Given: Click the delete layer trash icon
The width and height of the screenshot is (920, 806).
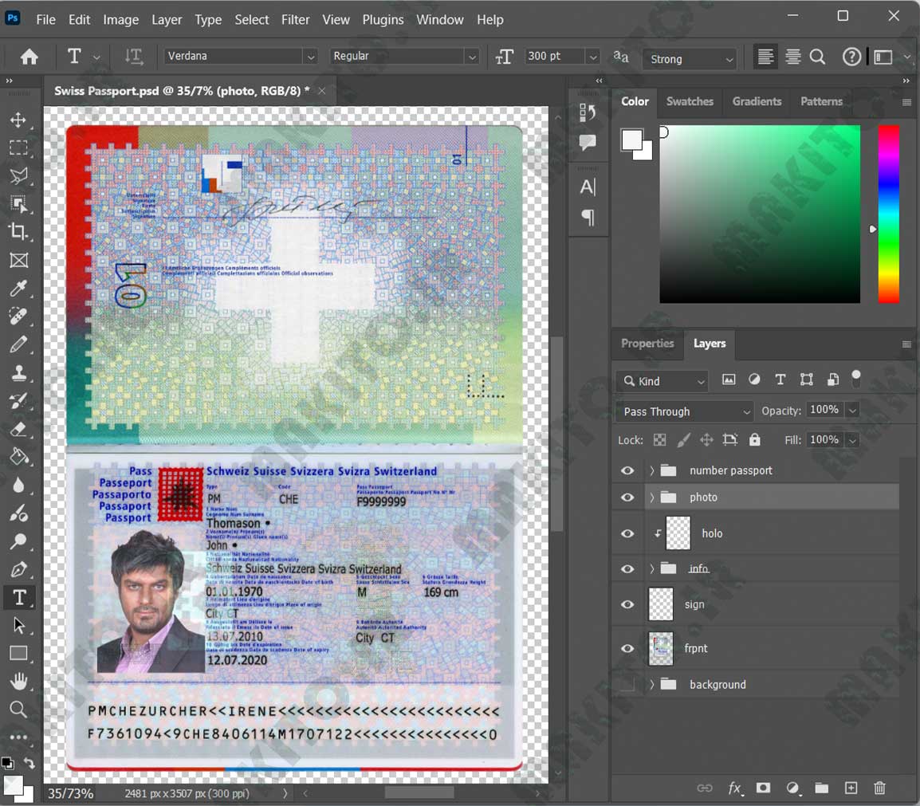Looking at the screenshot, I should (x=879, y=788).
